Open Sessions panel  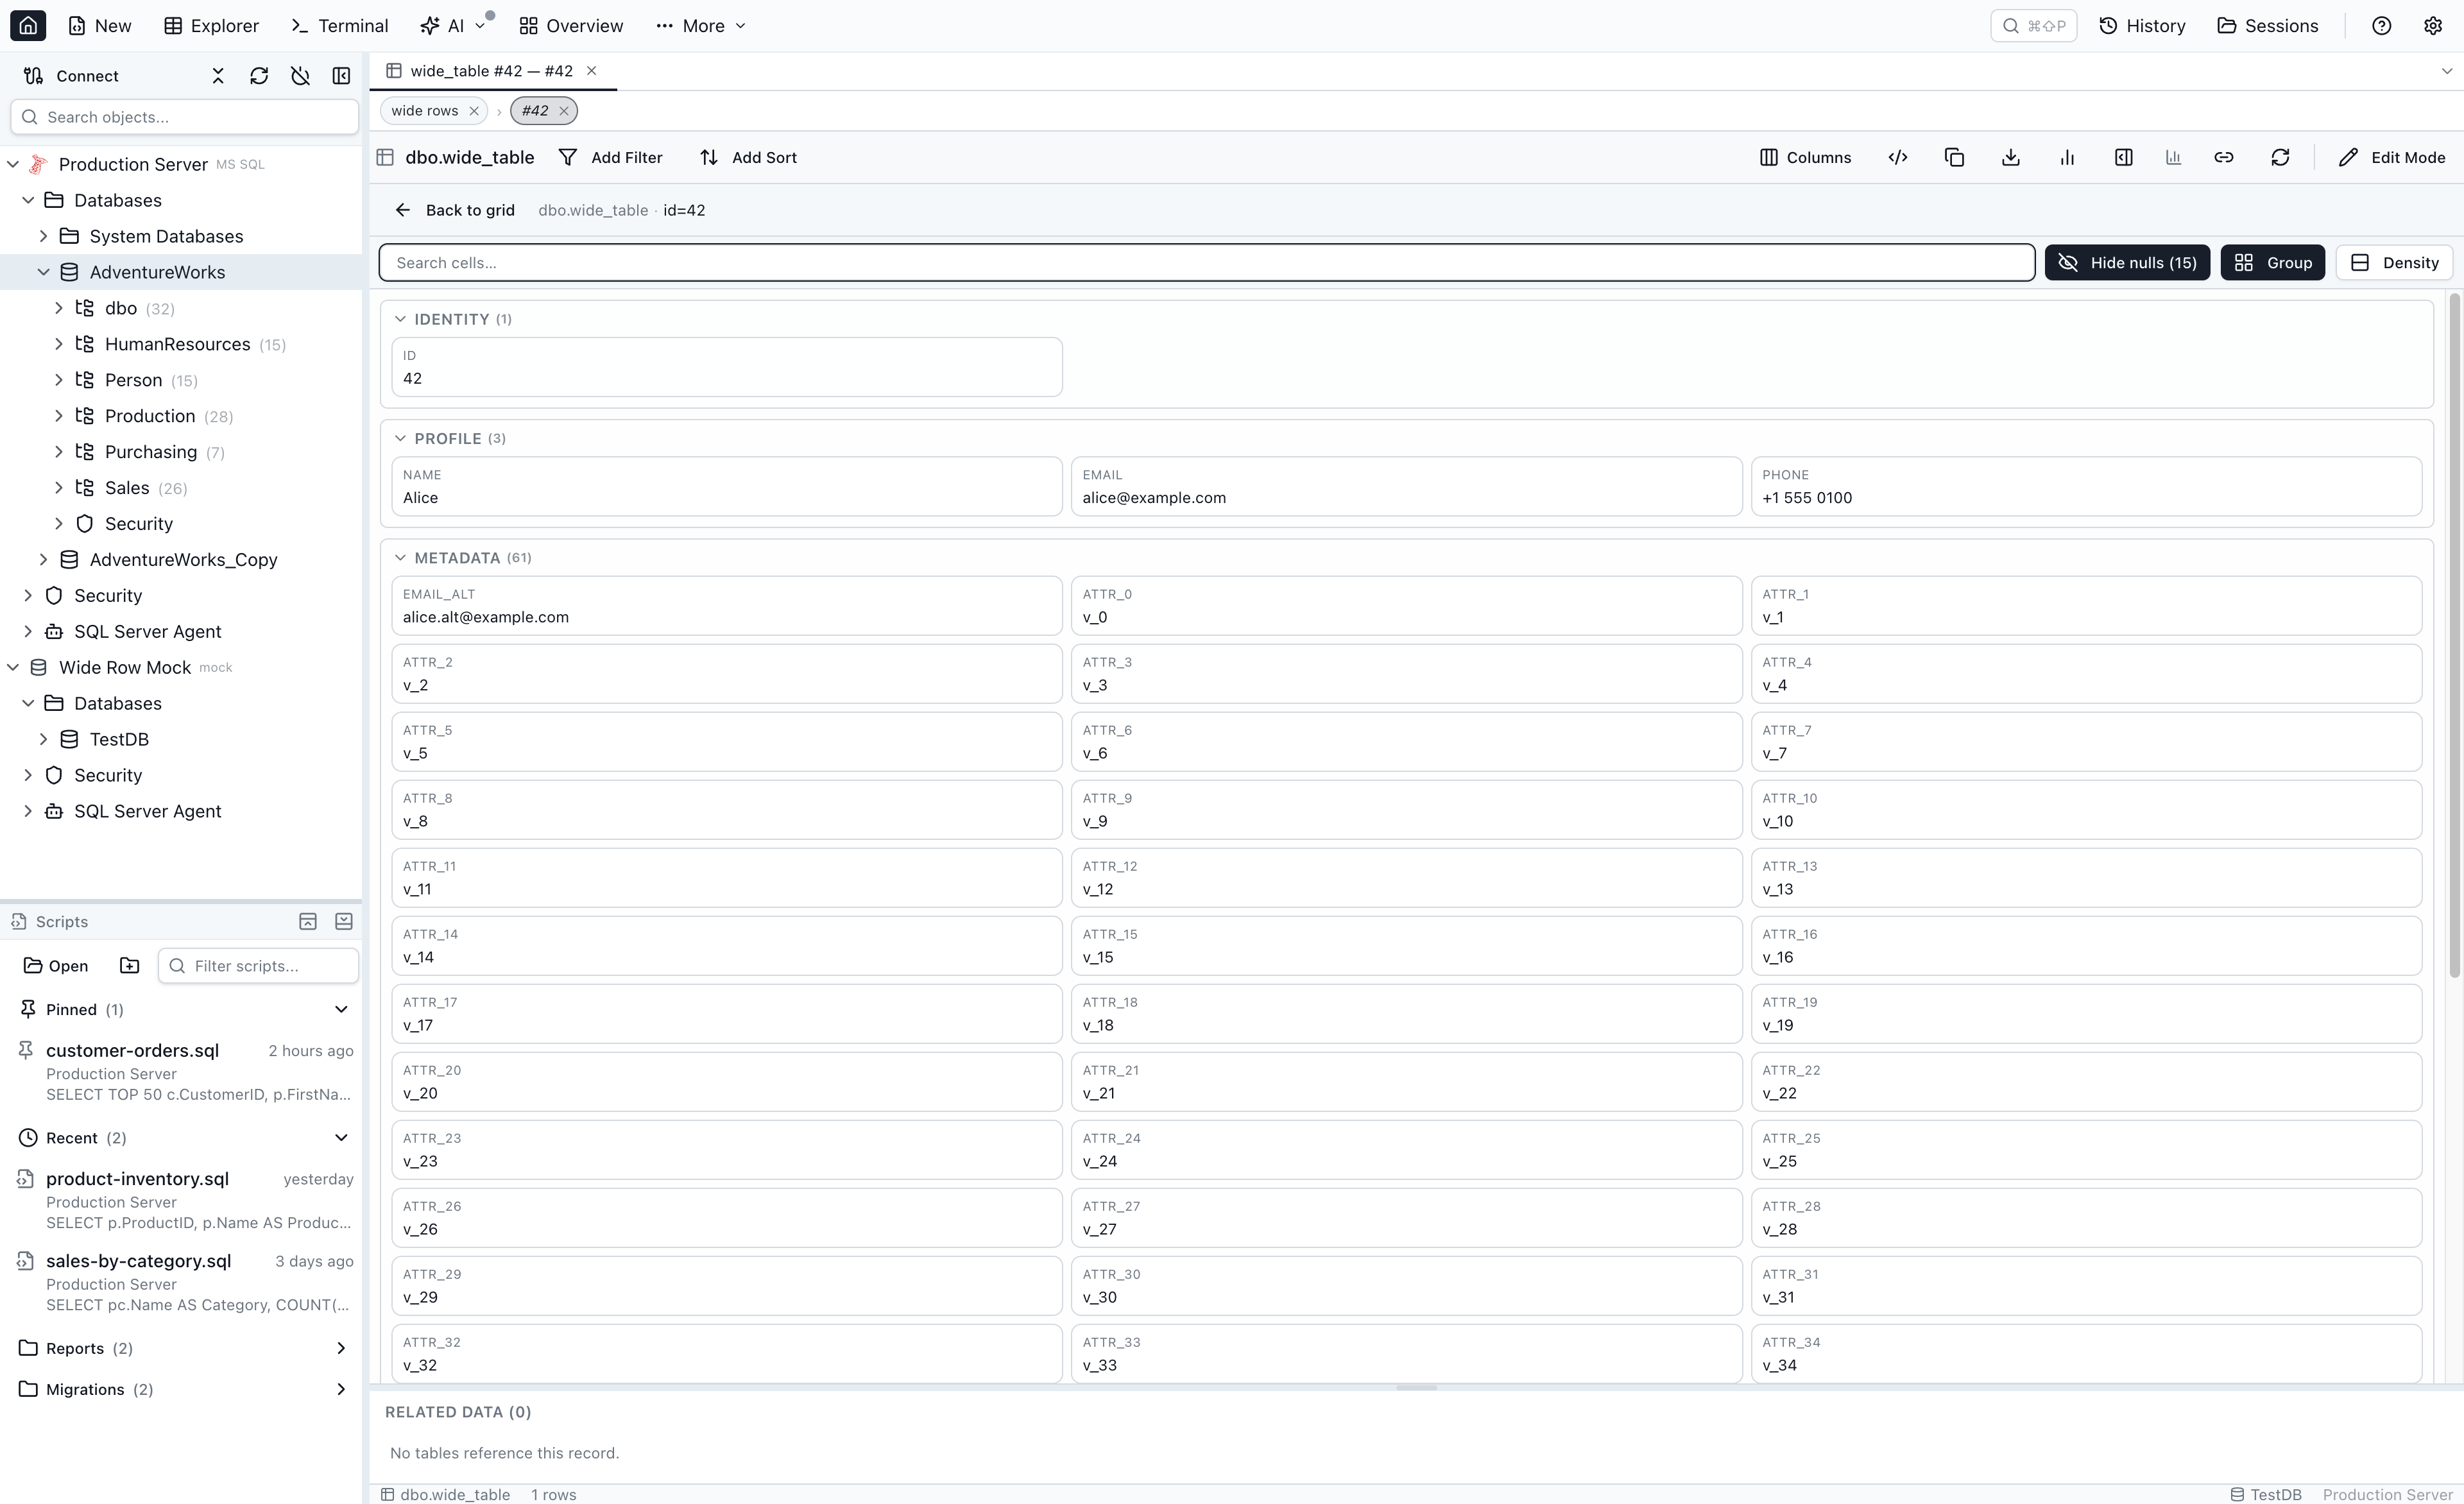pos(2267,25)
